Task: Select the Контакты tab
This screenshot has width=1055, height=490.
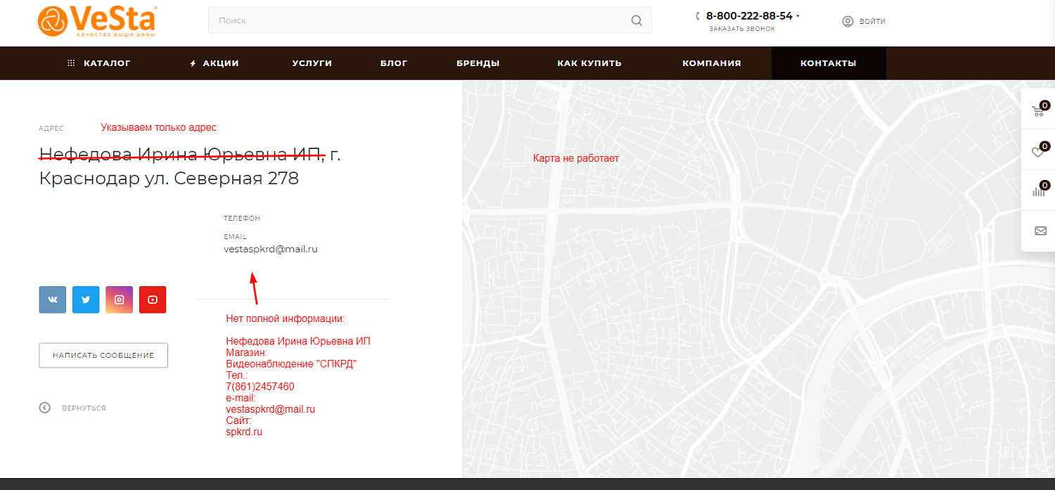Action: (x=829, y=63)
